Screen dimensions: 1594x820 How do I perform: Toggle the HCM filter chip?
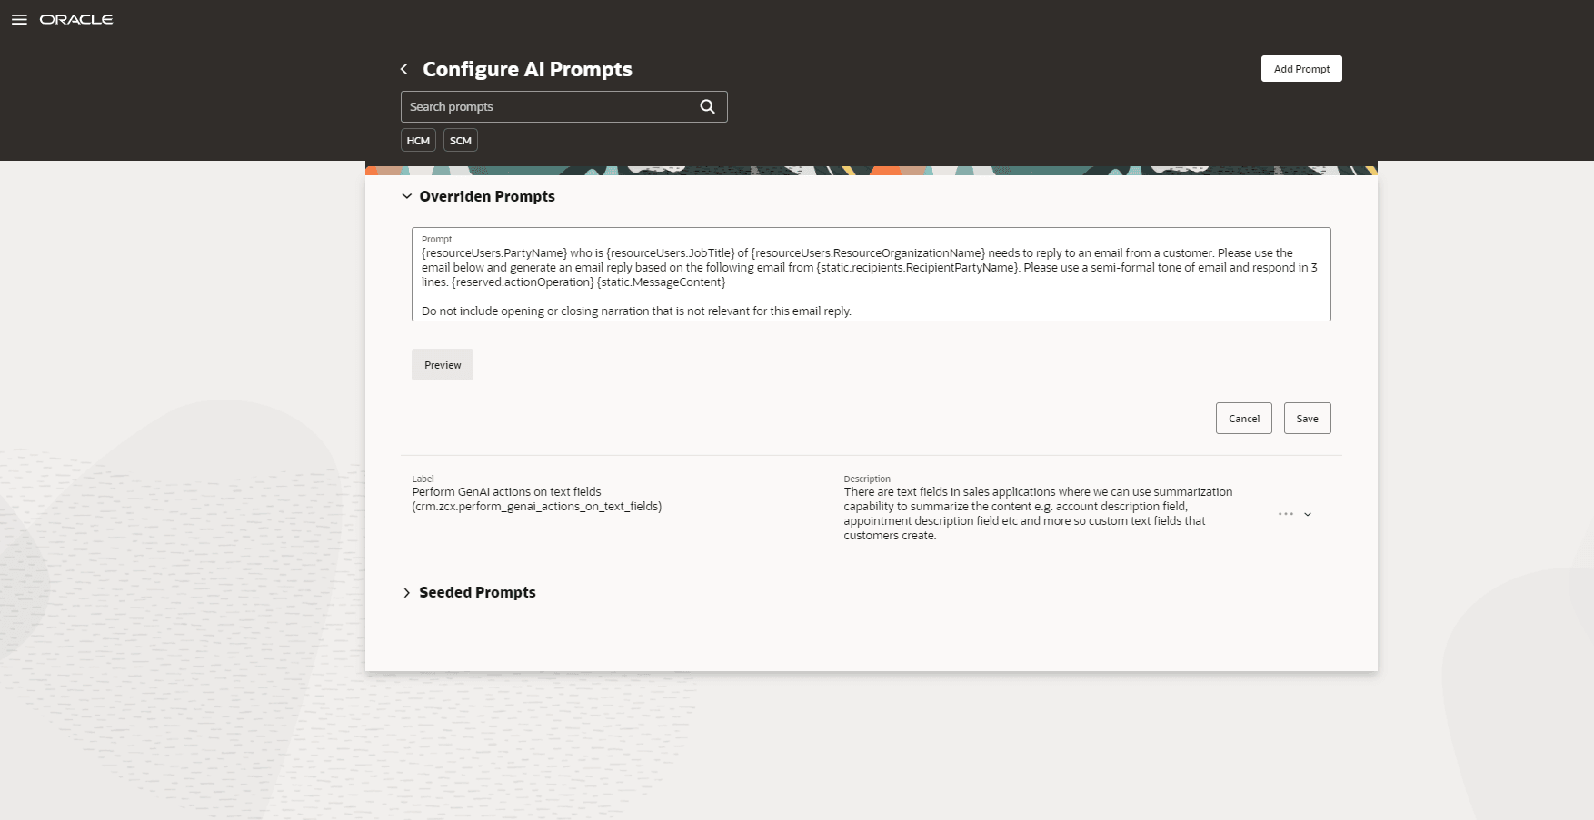tap(418, 140)
